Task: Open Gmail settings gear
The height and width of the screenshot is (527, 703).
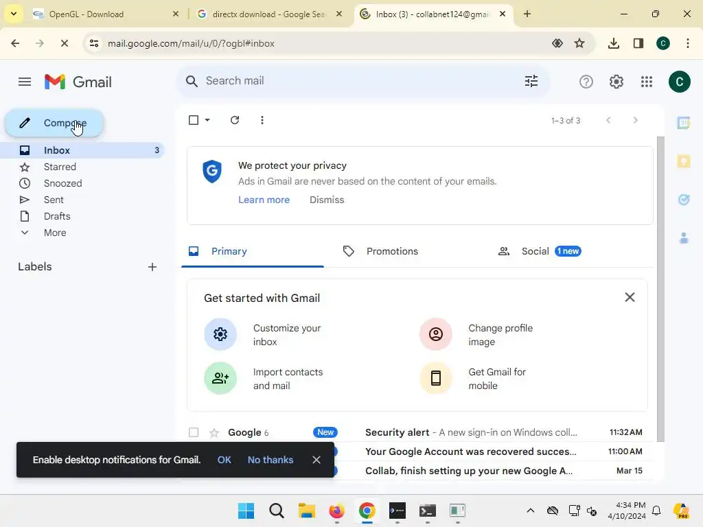Action: pyautogui.click(x=616, y=82)
